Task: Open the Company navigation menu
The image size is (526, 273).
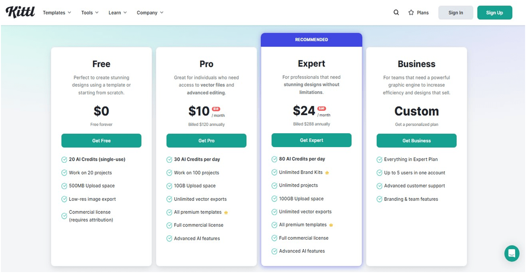Action: [x=150, y=13]
